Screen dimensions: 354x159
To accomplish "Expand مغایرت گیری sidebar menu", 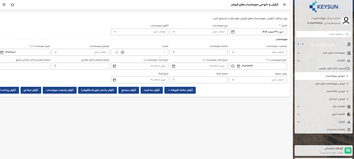I will click(325, 114).
